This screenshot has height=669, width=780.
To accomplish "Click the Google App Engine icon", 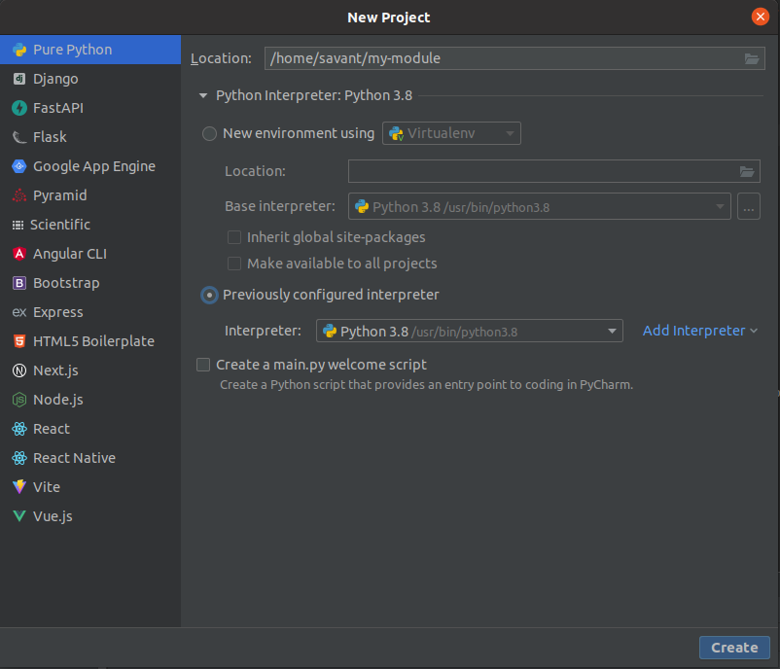I will point(18,166).
